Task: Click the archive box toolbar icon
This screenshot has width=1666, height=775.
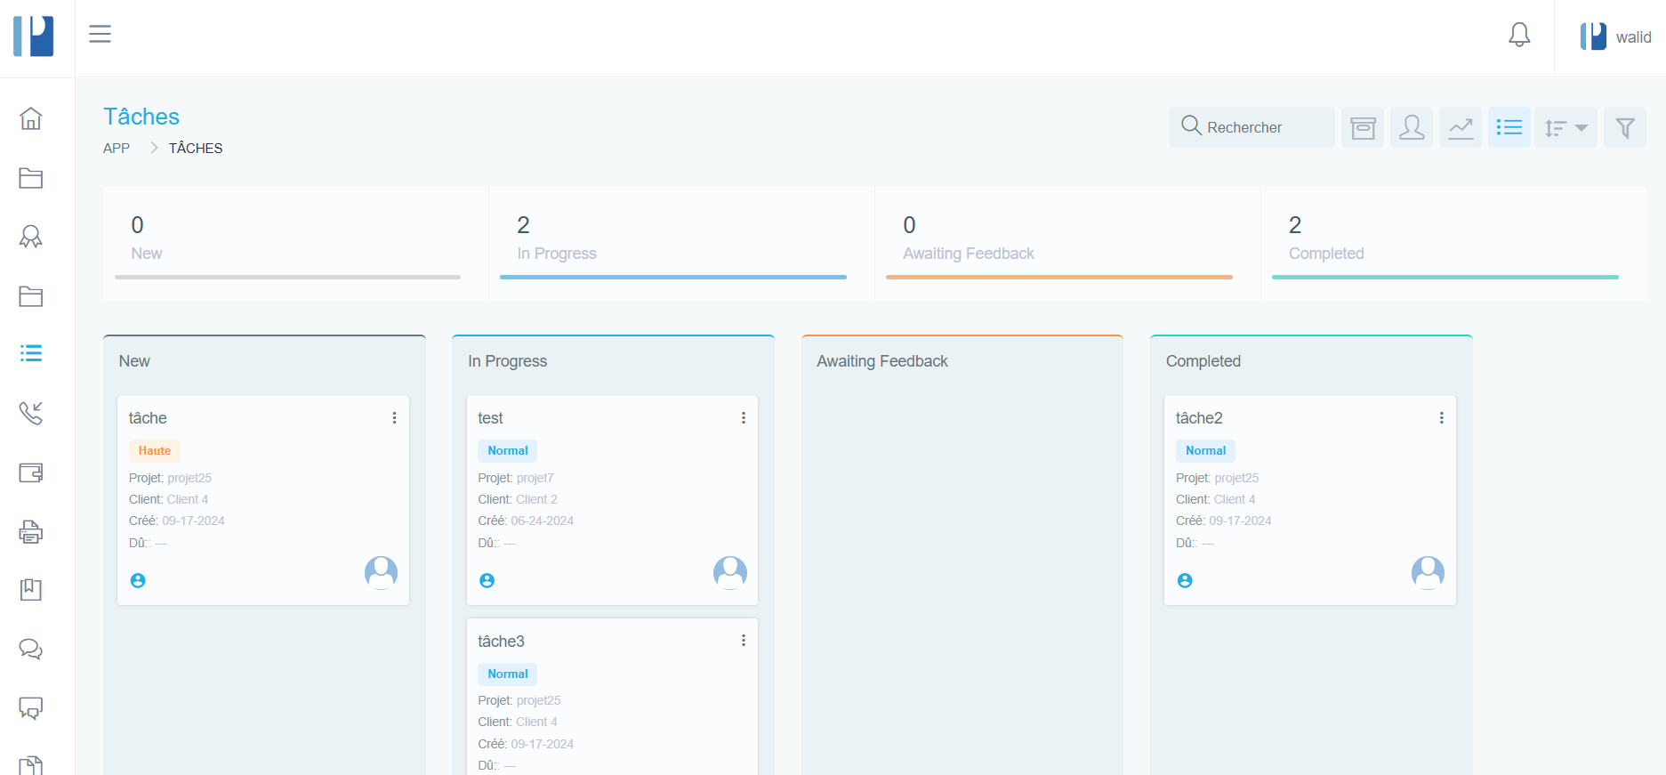Action: (1363, 128)
